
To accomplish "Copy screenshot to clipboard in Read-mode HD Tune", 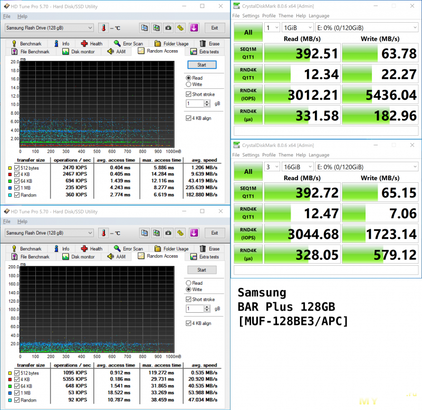I will coord(156,28).
